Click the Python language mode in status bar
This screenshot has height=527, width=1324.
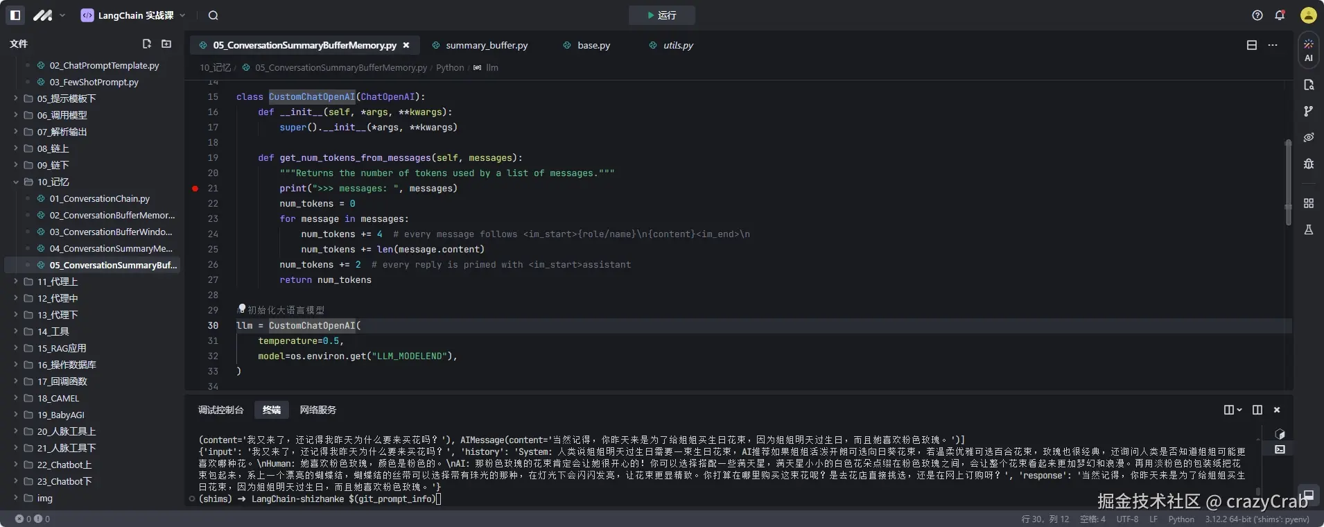click(x=1181, y=519)
